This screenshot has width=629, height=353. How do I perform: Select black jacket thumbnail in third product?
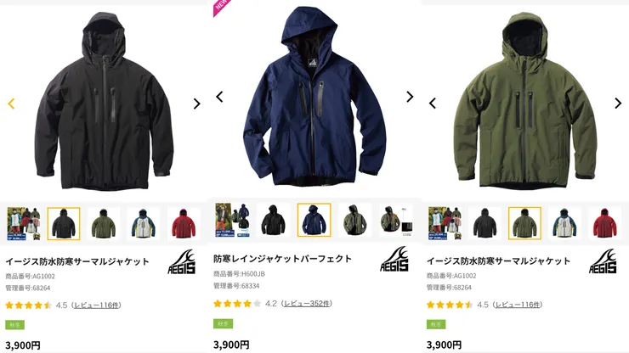tap(484, 223)
